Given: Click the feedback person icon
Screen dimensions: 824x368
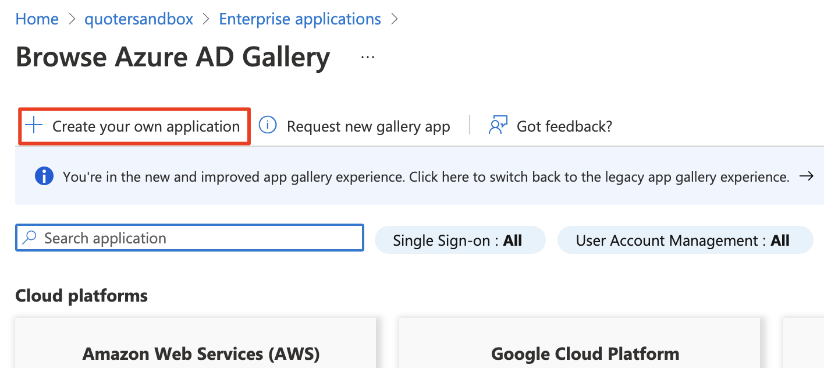Looking at the screenshot, I should 498,125.
